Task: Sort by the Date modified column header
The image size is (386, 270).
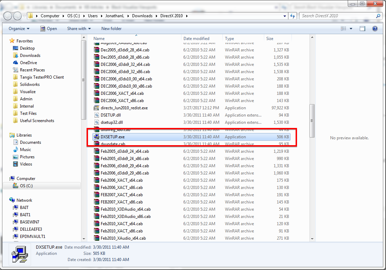Action: [x=202, y=38]
